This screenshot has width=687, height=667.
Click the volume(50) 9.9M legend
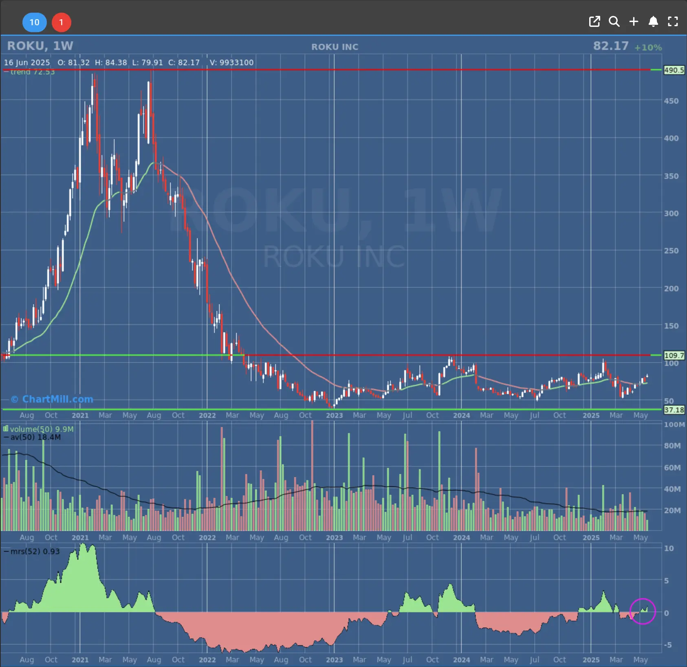point(39,429)
